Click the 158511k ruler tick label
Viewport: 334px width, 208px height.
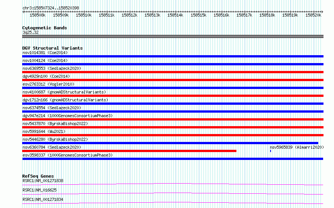click(107, 15)
